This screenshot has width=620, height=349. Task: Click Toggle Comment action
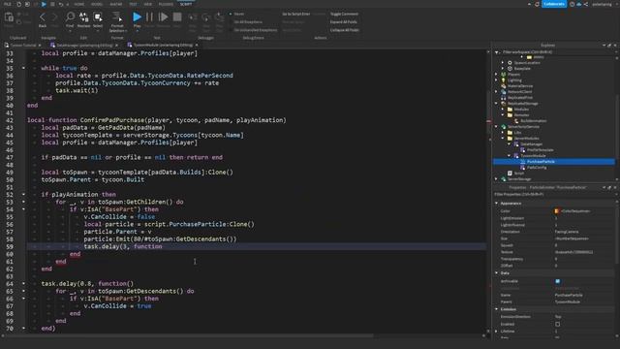click(x=344, y=14)
